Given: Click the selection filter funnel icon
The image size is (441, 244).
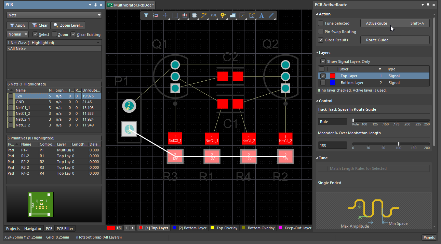Looking at the screenshot, I should (146, 15).
